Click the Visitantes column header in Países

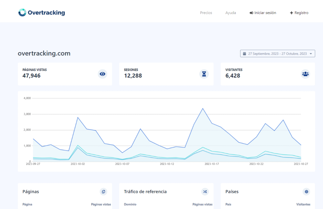click(303, 204)
